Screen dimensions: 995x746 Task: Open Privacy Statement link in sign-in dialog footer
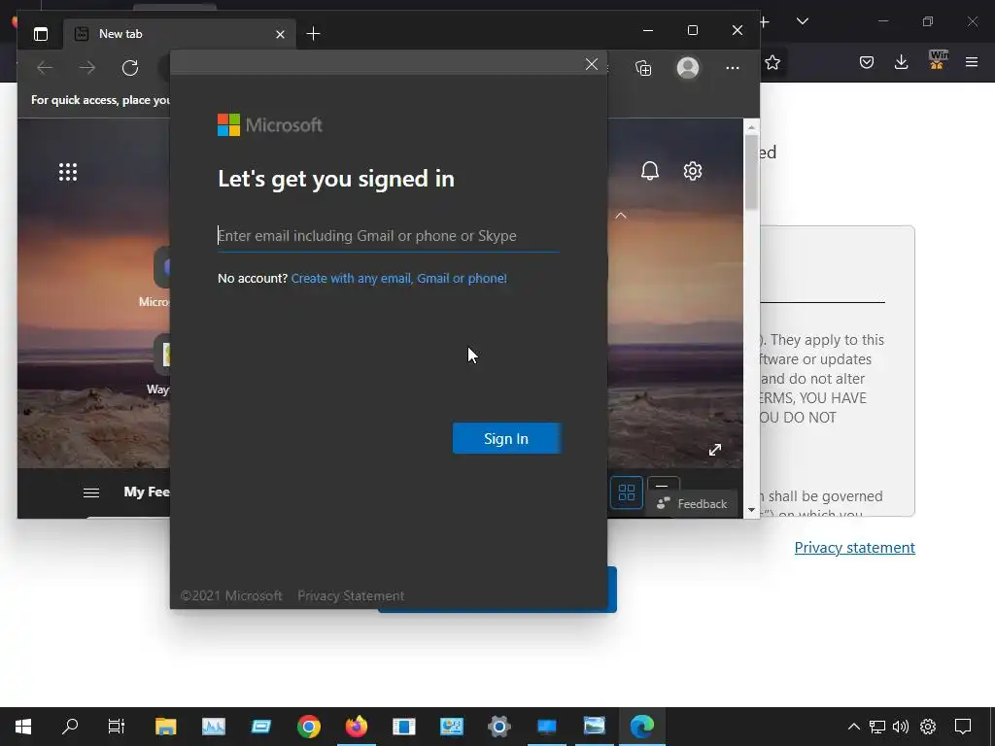(350, 595)
